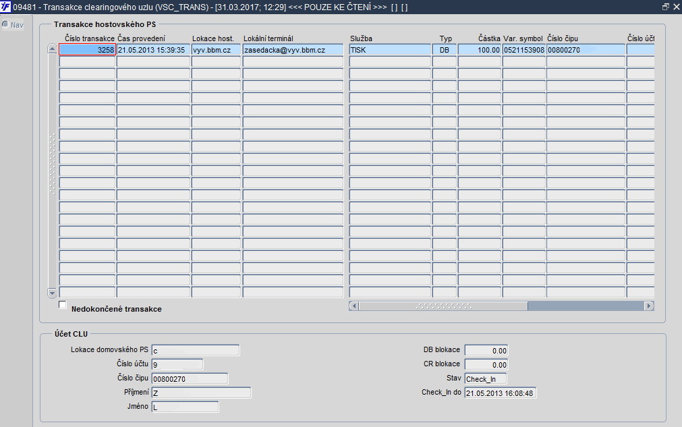Click the Služba column header
Viewport: 682px width, 427px height.
(x=361, y=38)
